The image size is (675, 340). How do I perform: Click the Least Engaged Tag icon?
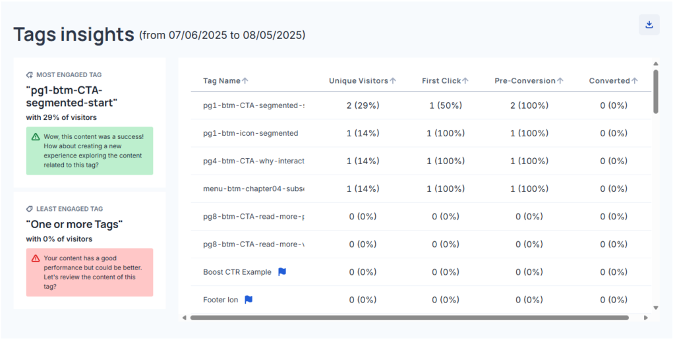[x=30, y=209]
